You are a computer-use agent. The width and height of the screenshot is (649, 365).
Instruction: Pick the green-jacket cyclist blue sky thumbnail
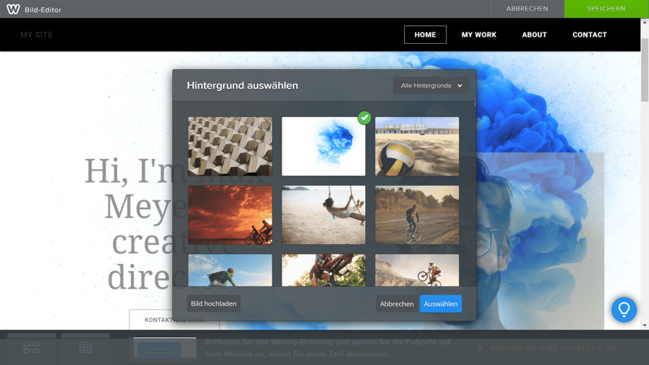230,270
